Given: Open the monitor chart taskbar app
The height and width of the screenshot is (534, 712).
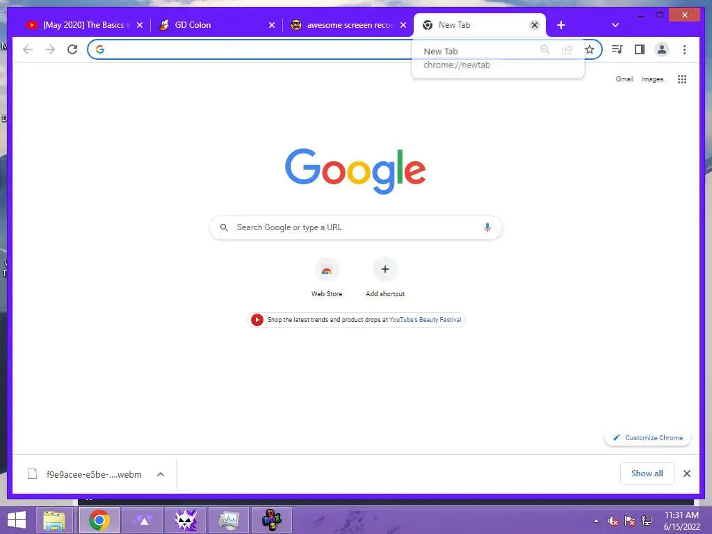Looking at the screenshot, I should 228,520.
